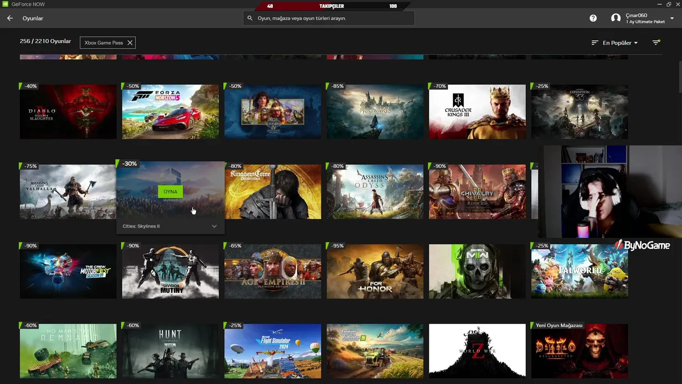Click the search magnifier icon
This screenshot has width=682, height=384.
tap(250, 18)
